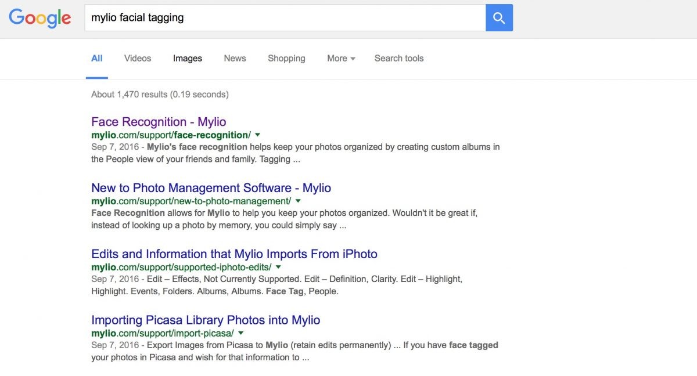Viewport: 697px width, 376px height.
Task: Open New to Photo Management Software result
Action: (x=211, y=188)
